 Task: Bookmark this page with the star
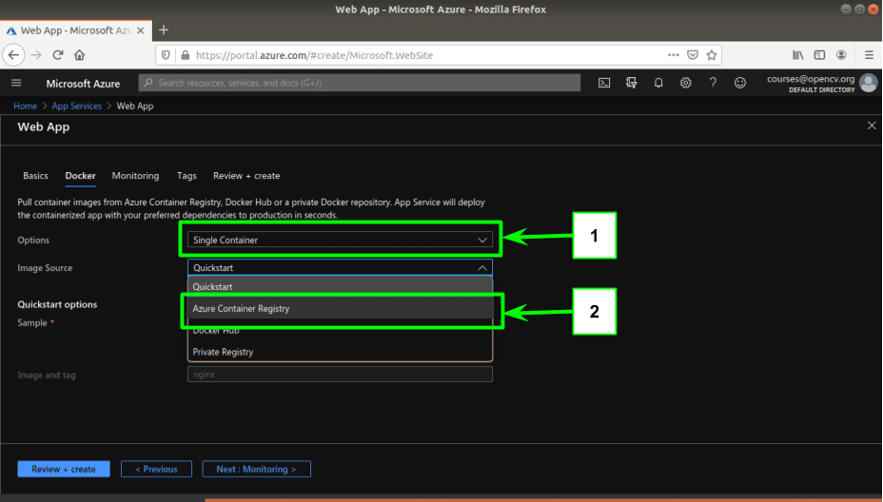coord(712,55)
